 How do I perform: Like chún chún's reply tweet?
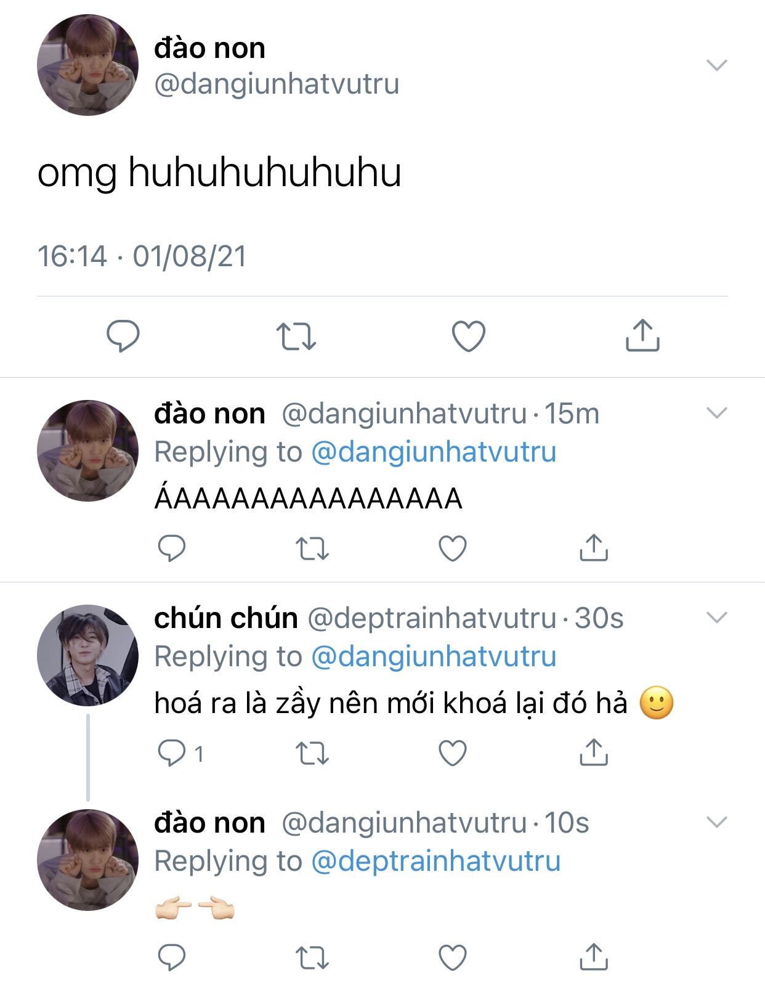[453, 752]
